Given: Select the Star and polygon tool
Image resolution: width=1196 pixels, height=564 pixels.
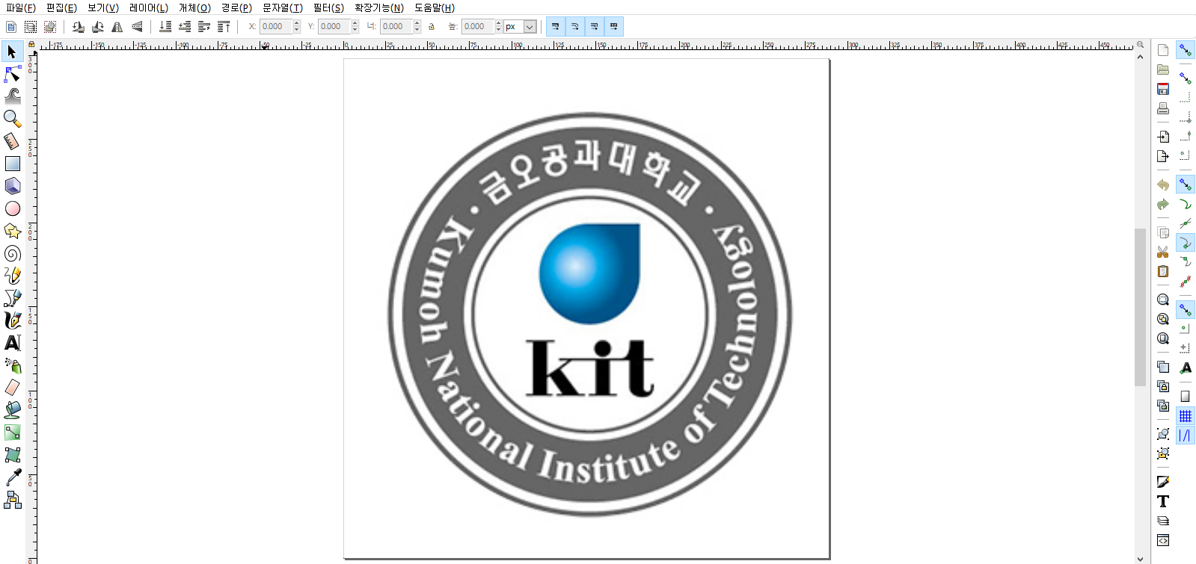Looking at the screenshot, I should point(12,231).
